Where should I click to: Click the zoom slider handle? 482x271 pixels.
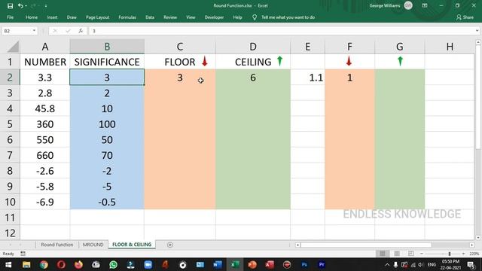(450, 254)
